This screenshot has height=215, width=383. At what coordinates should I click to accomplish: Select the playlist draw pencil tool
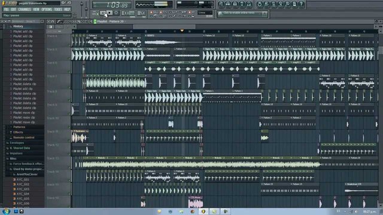pos(59,21)
